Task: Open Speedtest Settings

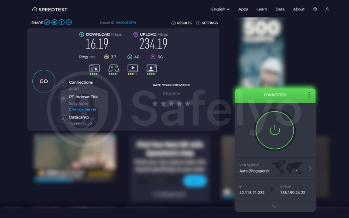Action: click(x=207, y=23)
